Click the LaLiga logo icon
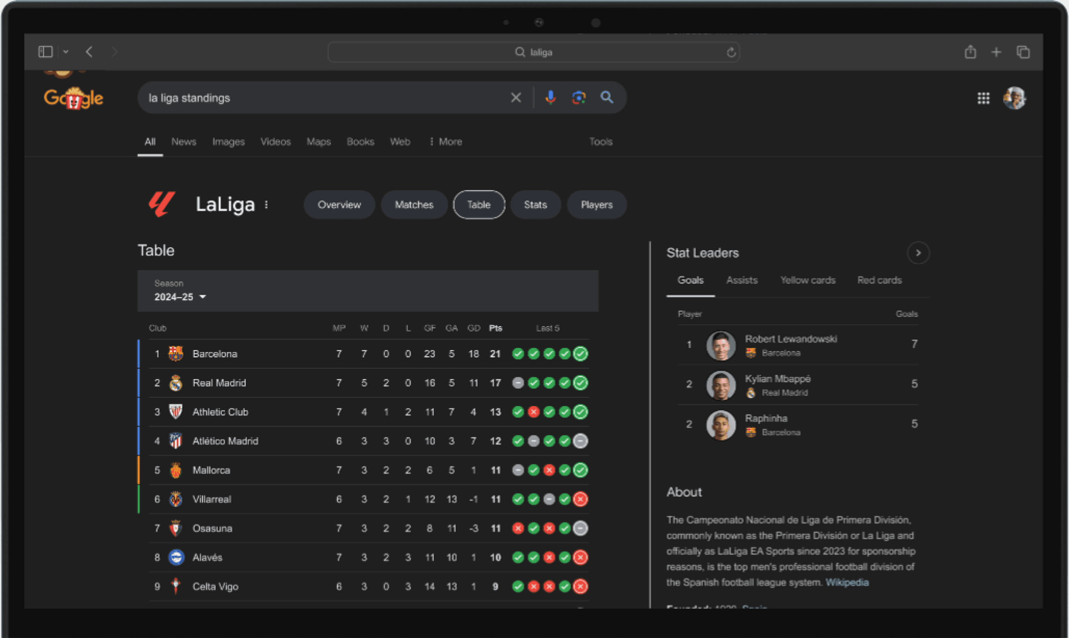1069x638 pixels. point(162,204)
